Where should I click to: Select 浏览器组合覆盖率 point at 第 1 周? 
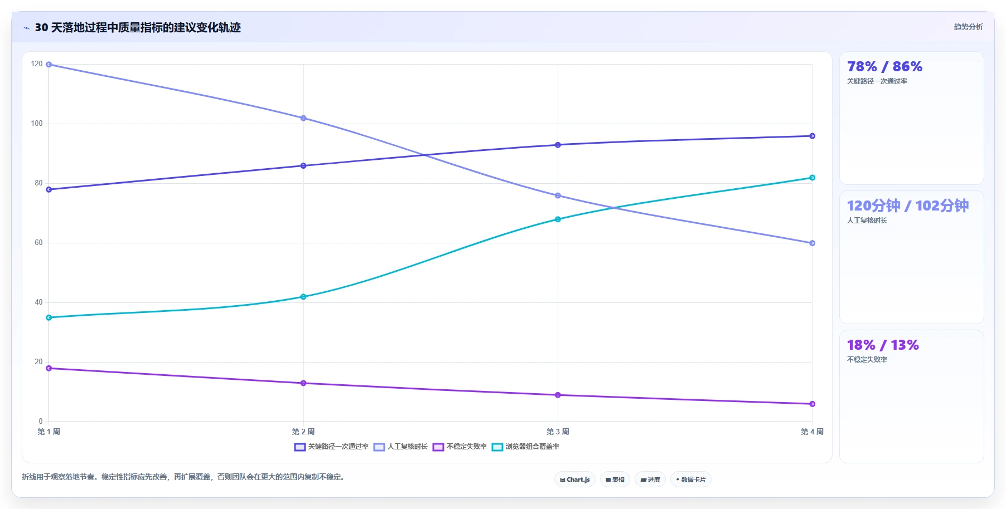pos(49,317)
